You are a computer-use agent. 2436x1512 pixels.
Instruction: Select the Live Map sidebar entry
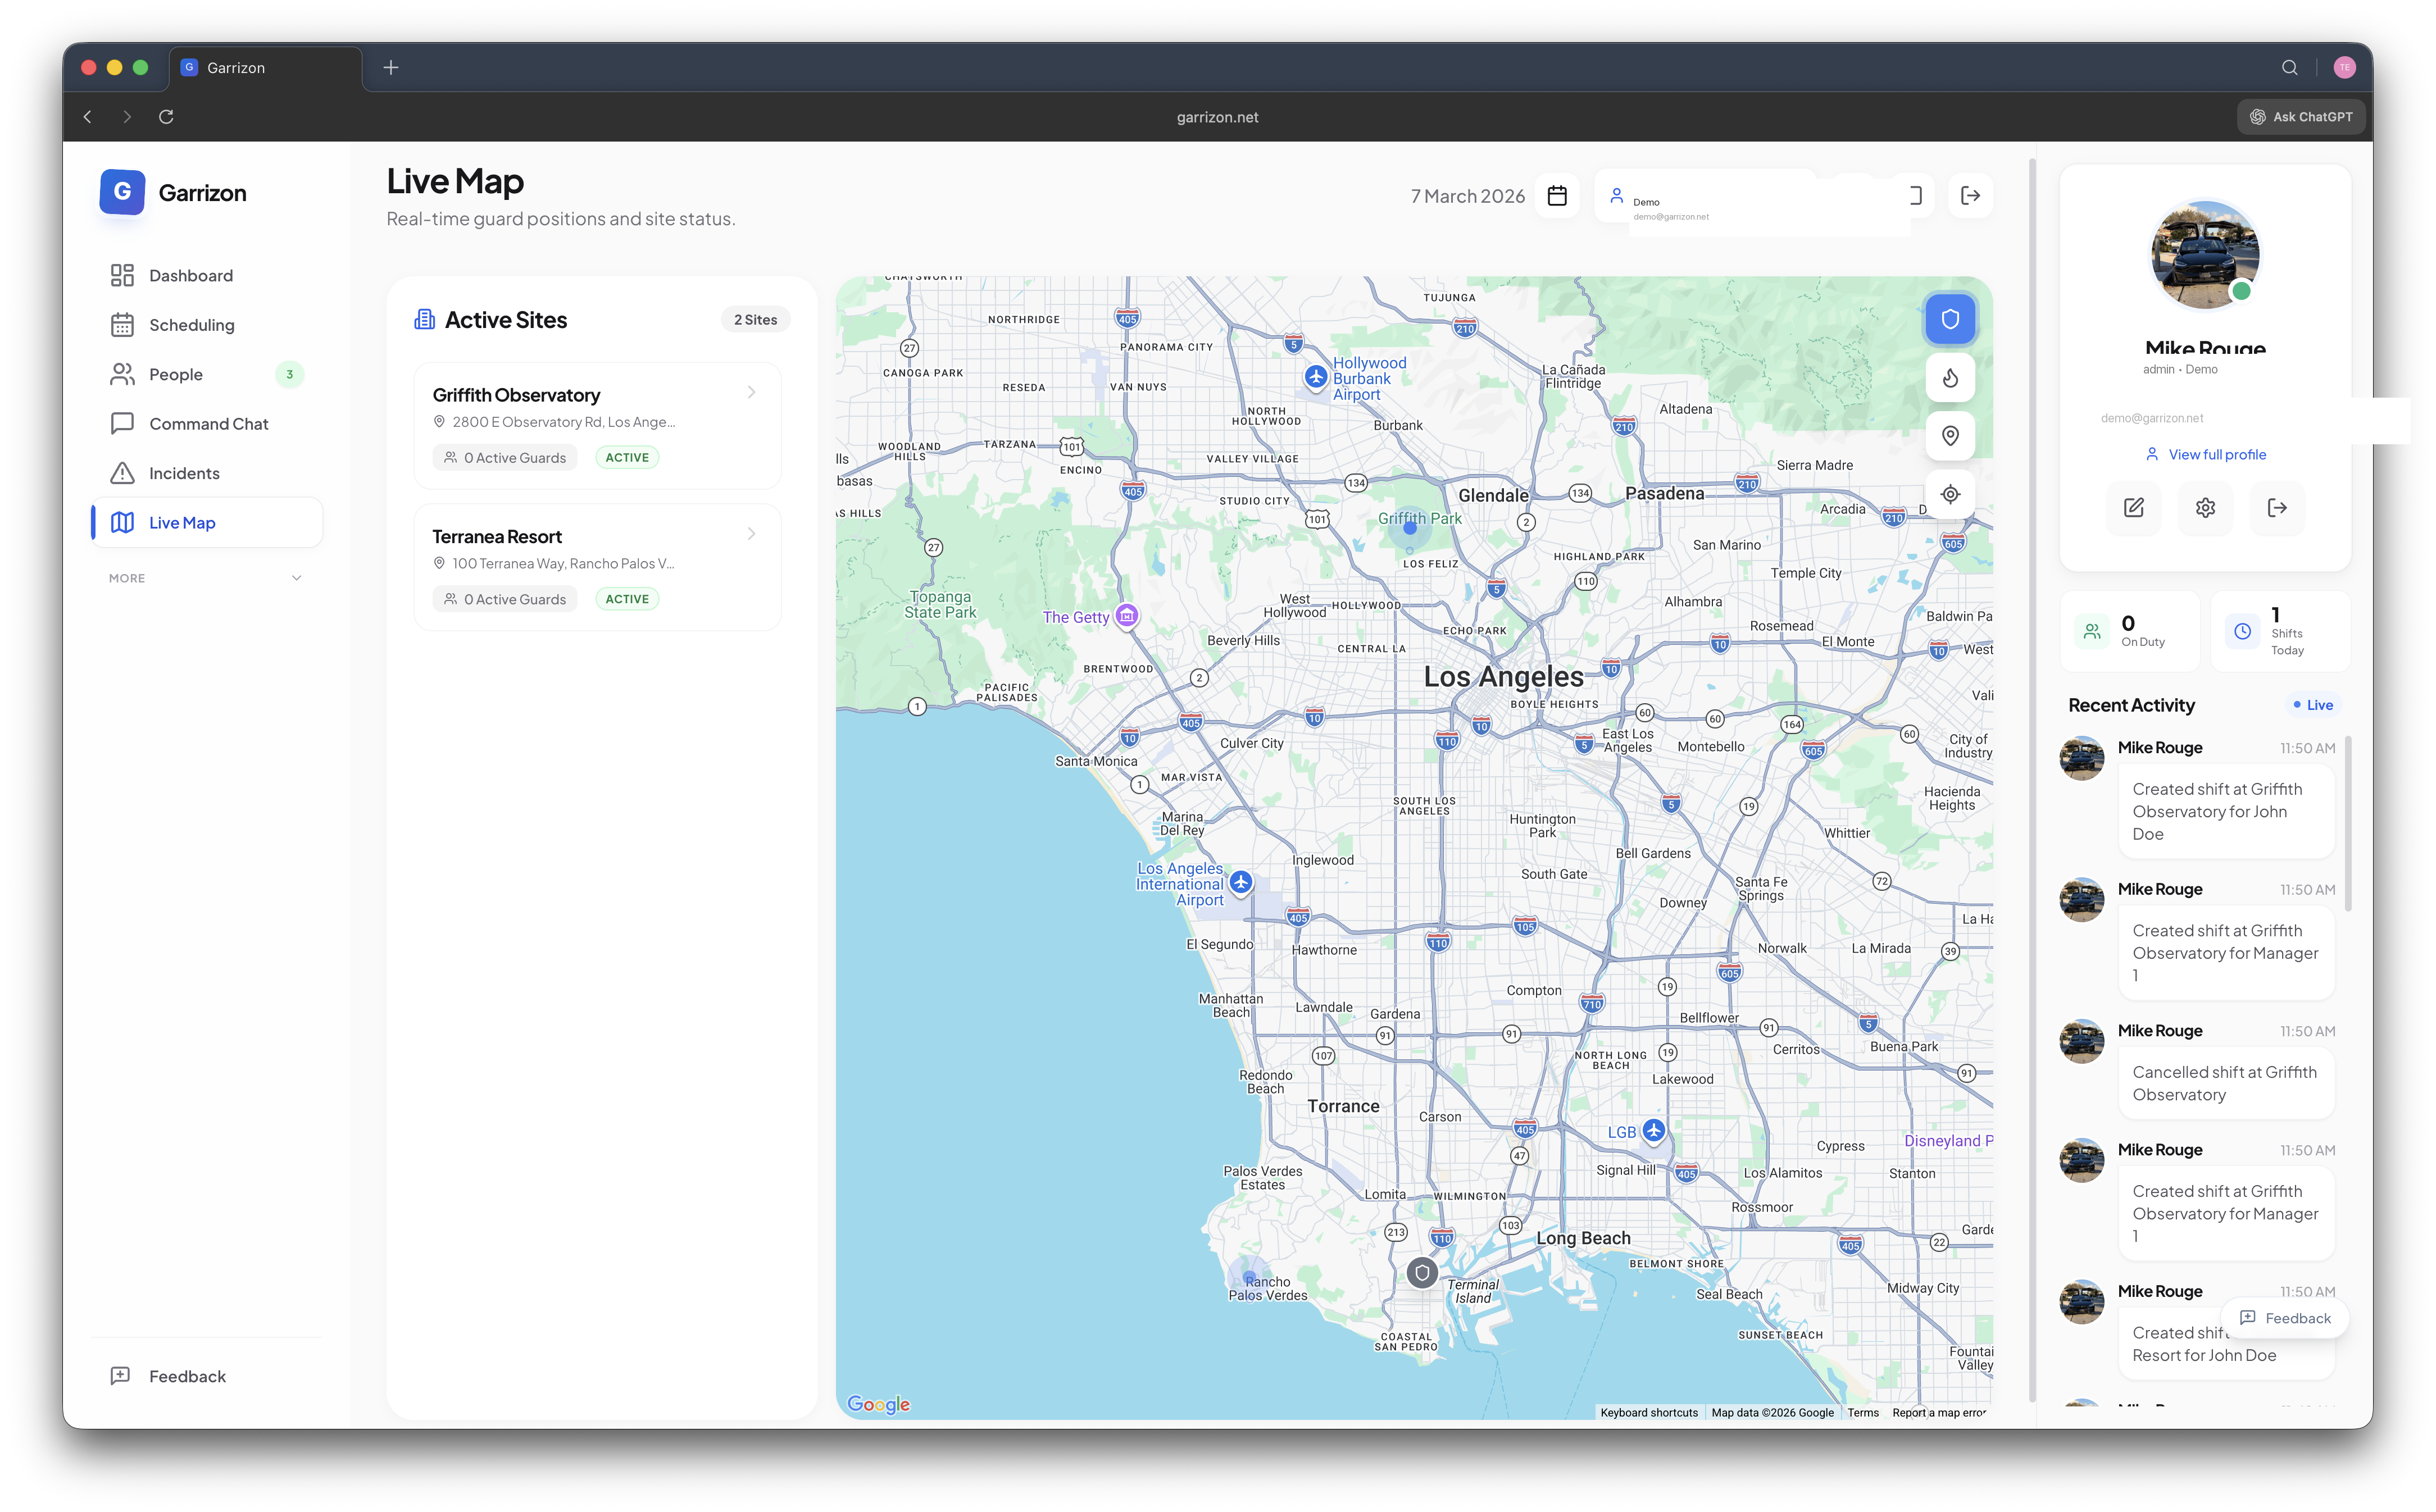click(x=182, y=521)
